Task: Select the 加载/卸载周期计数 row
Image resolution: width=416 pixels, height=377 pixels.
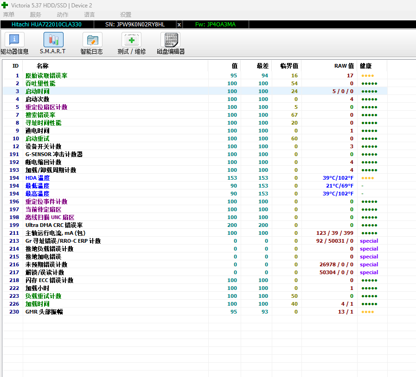Action: point(195,170)
